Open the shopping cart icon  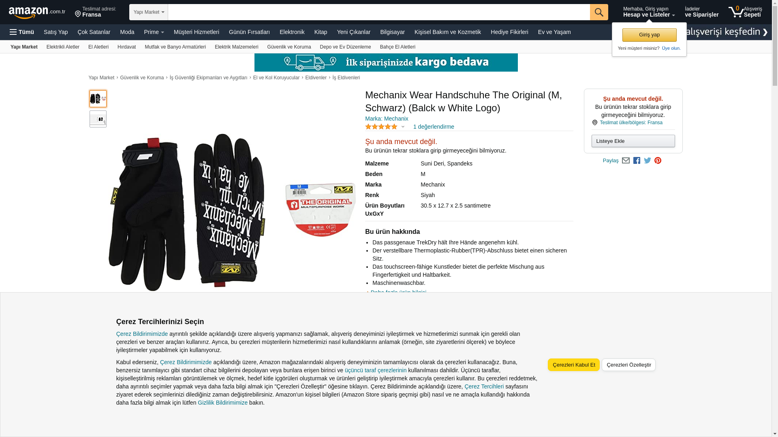click(x=745, y=12)
